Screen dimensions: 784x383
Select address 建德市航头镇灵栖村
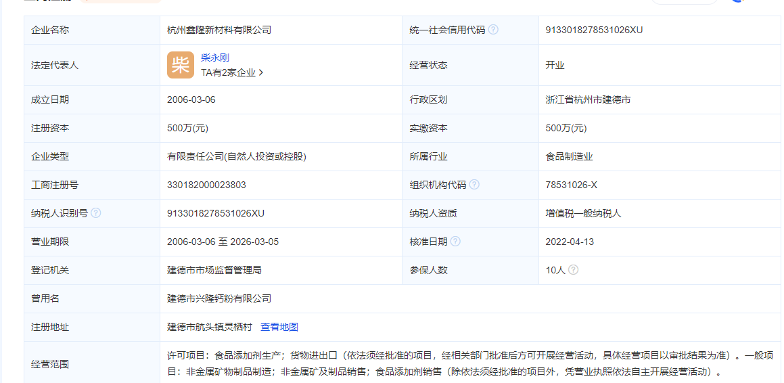pyautogui.click(x=210, y=327)
